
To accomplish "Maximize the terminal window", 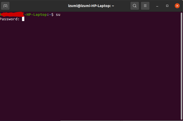I will pos(167,6).
